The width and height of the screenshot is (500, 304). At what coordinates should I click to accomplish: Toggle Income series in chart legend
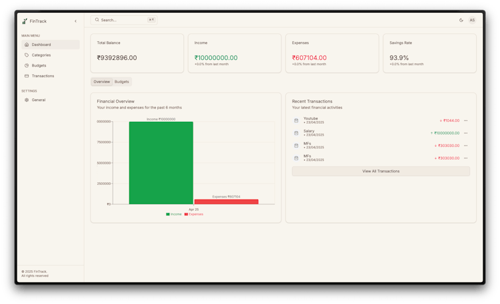174,214
